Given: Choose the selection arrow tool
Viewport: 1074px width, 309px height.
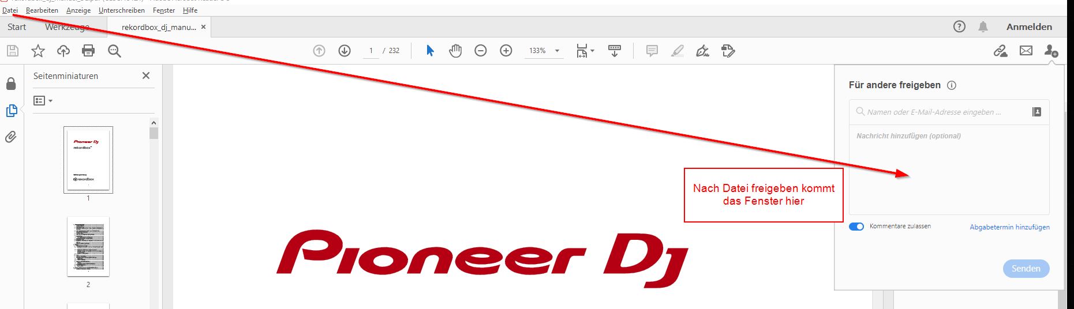Looking at the screenshot, I should 430,51.
